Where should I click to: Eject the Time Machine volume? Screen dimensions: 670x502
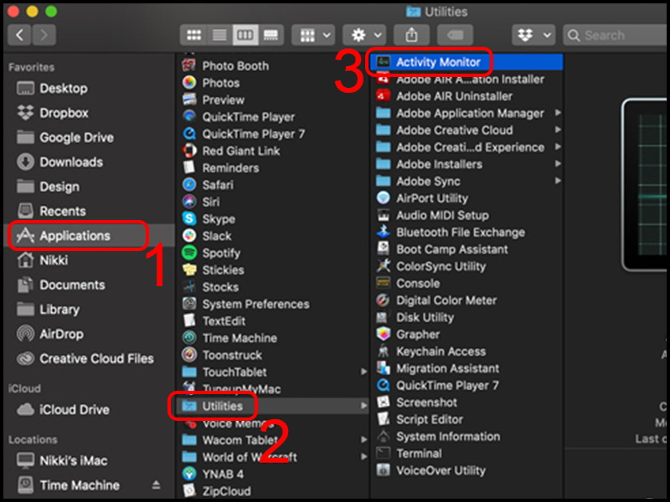point(156,485)
